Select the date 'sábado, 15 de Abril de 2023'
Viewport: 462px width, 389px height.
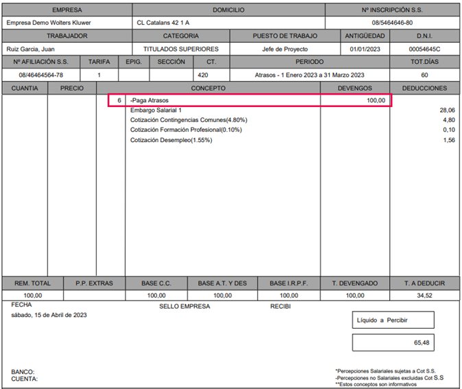pyautogui.click(x=49, y=315)
